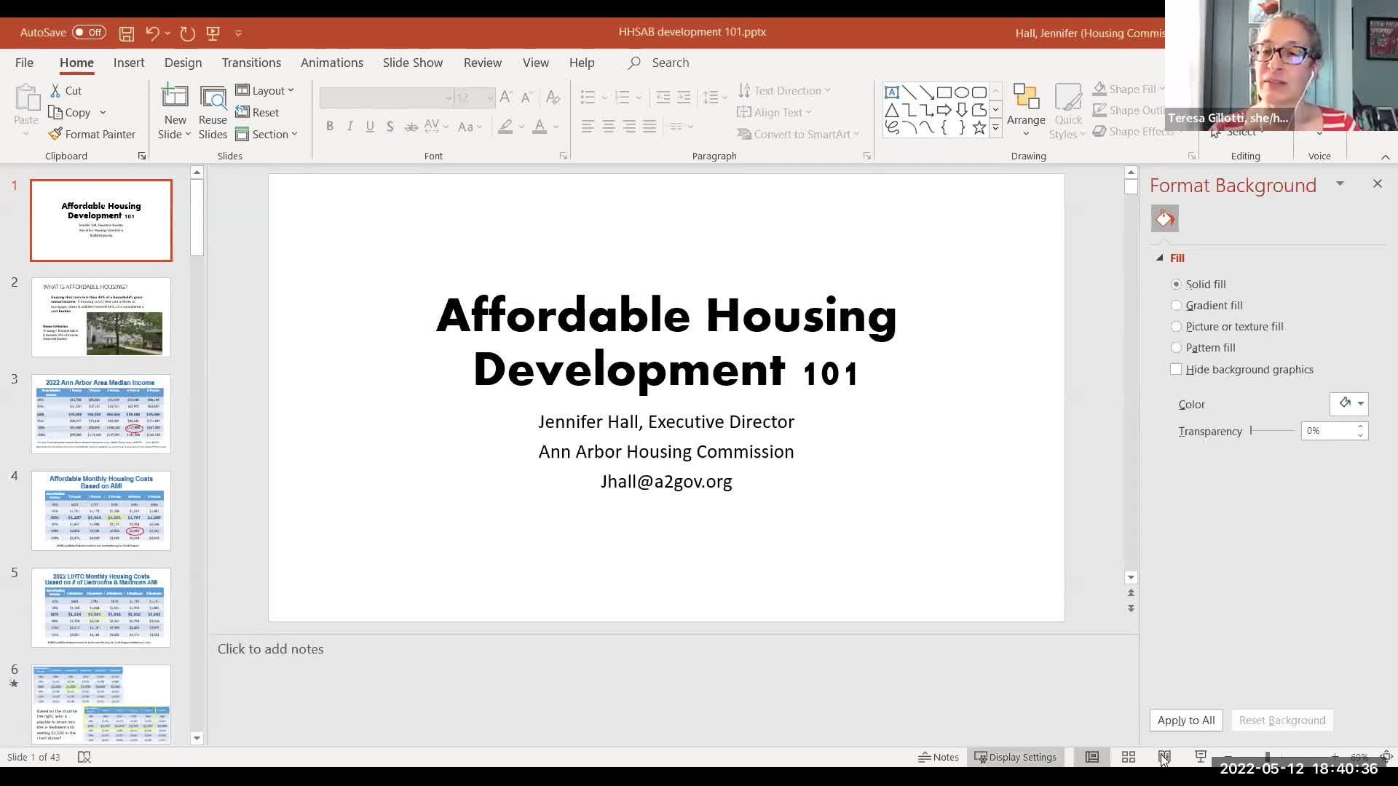Click the Save icon in title bar
The width and height of the screenshot is (1398, 786).
pyautogui.click(x=127, y=33)
